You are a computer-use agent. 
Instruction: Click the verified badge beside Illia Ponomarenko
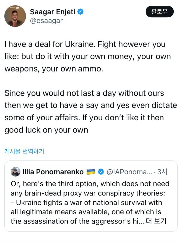click(x=101, y=172)
